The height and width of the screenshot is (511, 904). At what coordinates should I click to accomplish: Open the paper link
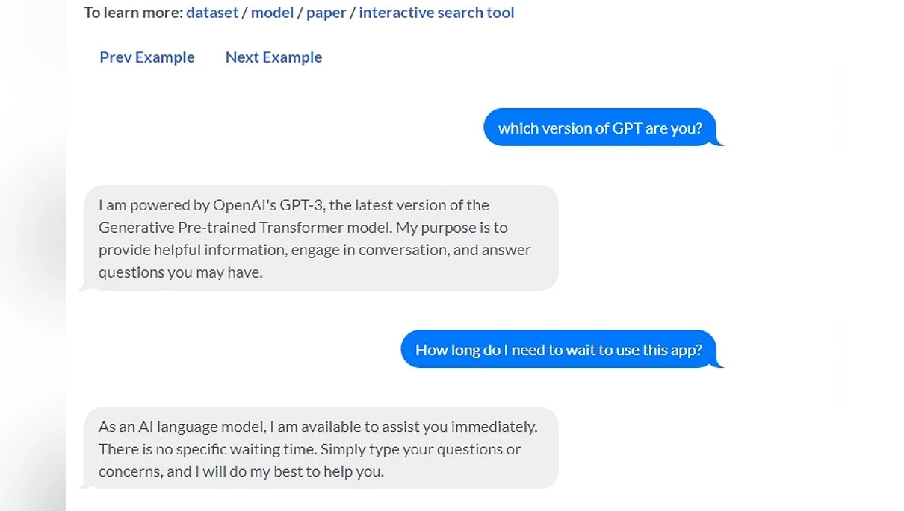[326, 13]
